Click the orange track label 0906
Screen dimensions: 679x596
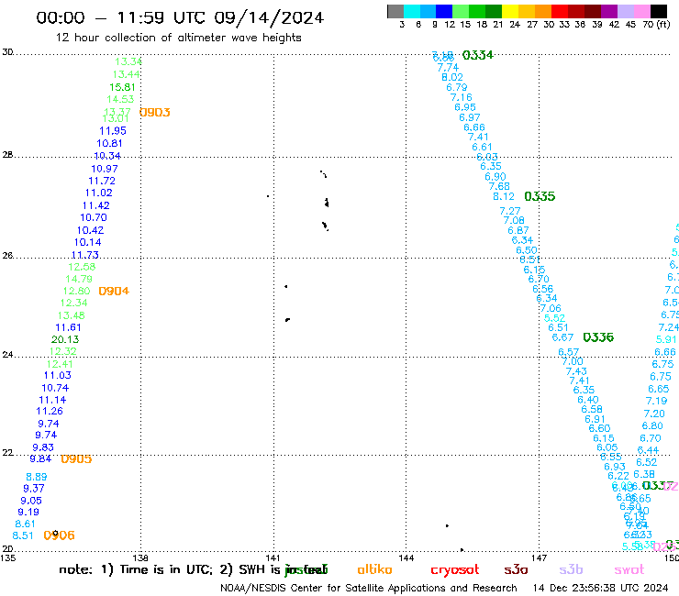click(60, 535)
